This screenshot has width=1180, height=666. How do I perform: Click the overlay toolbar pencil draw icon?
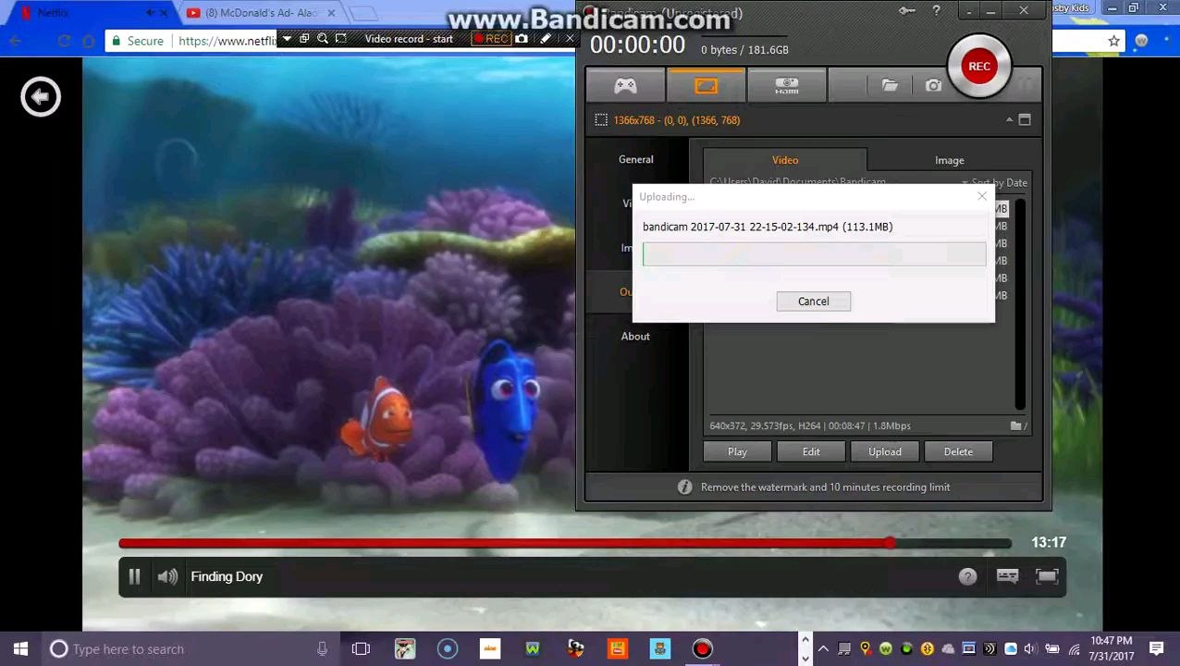click(x=546, y=39)
